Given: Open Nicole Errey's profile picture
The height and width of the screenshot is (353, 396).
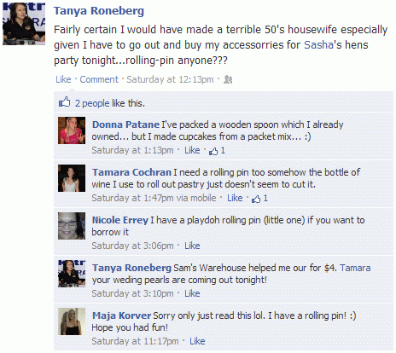Looking at the screenshot, I should [x=72, y=226].
